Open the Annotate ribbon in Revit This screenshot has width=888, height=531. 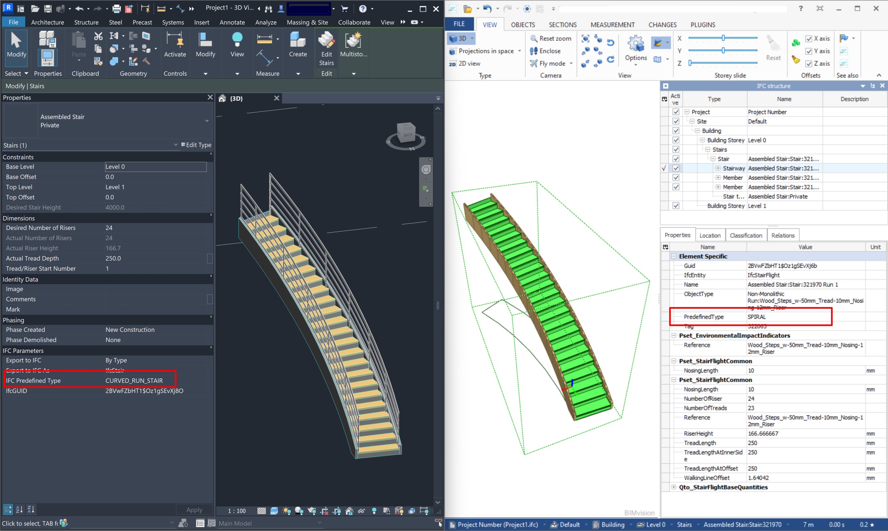pyautogui.click(x=232, y=22)
